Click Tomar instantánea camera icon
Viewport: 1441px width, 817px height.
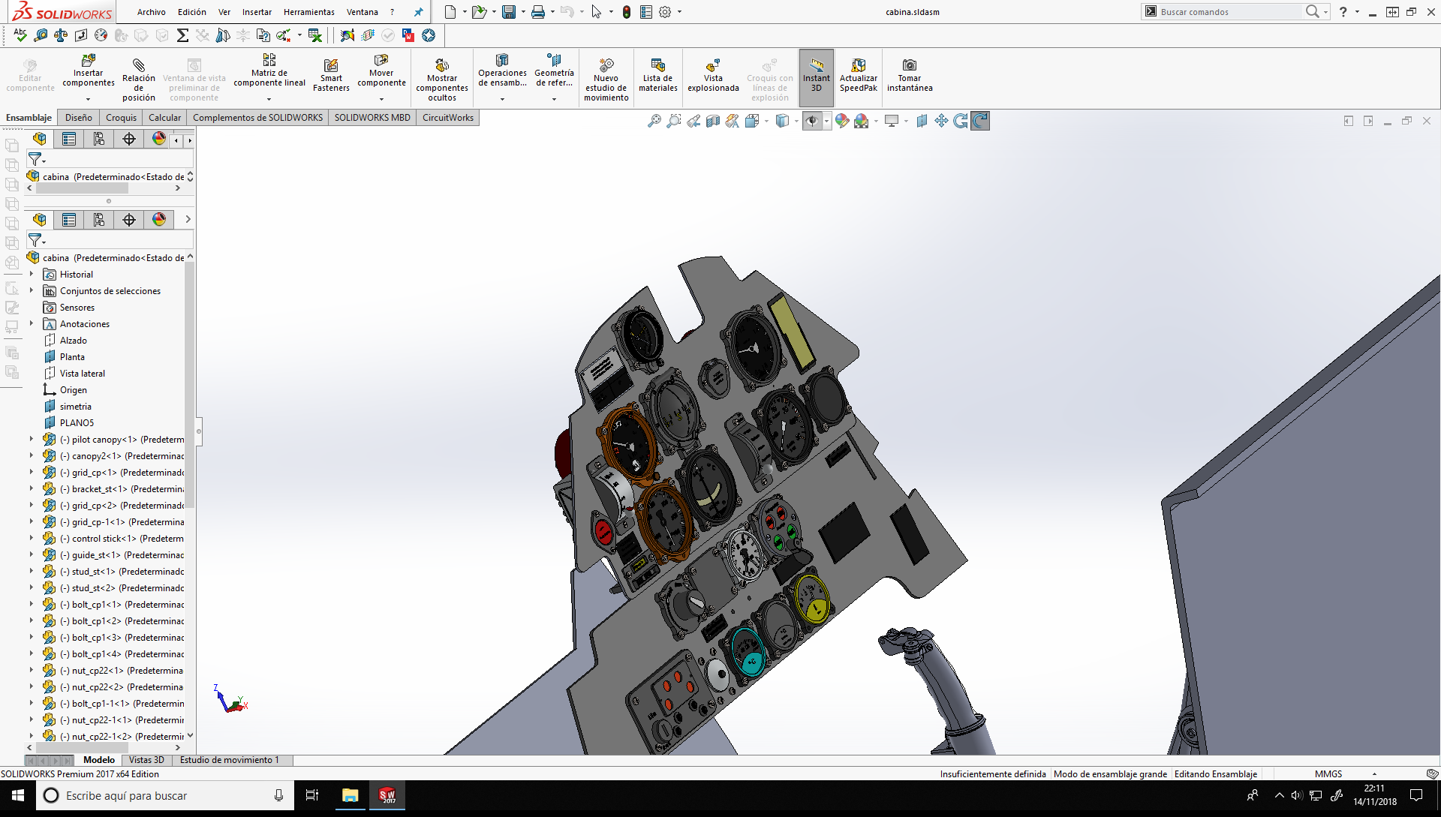pos(910,65)
